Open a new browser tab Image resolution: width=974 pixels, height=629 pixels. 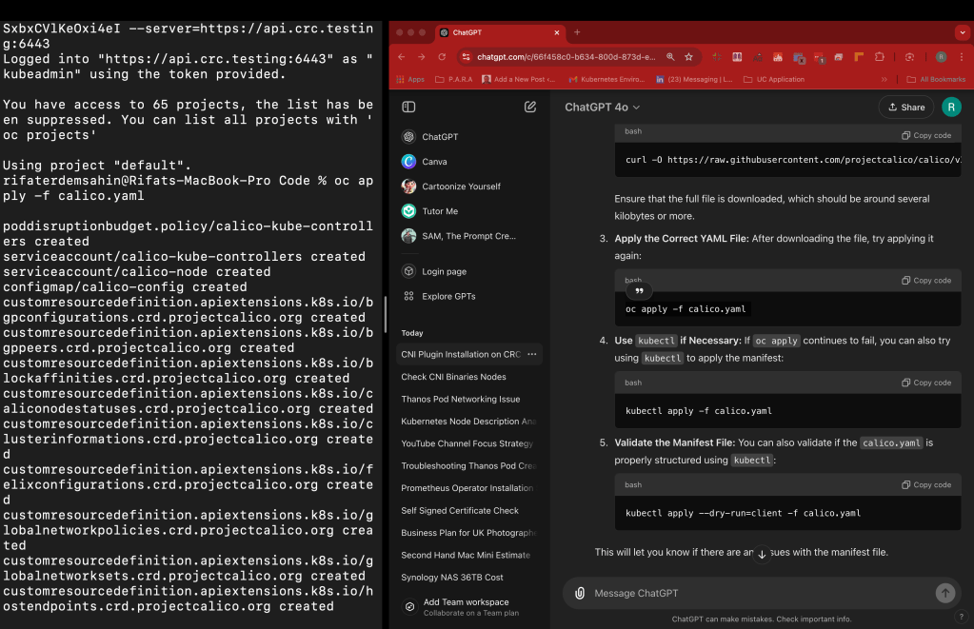coord(577,32)
